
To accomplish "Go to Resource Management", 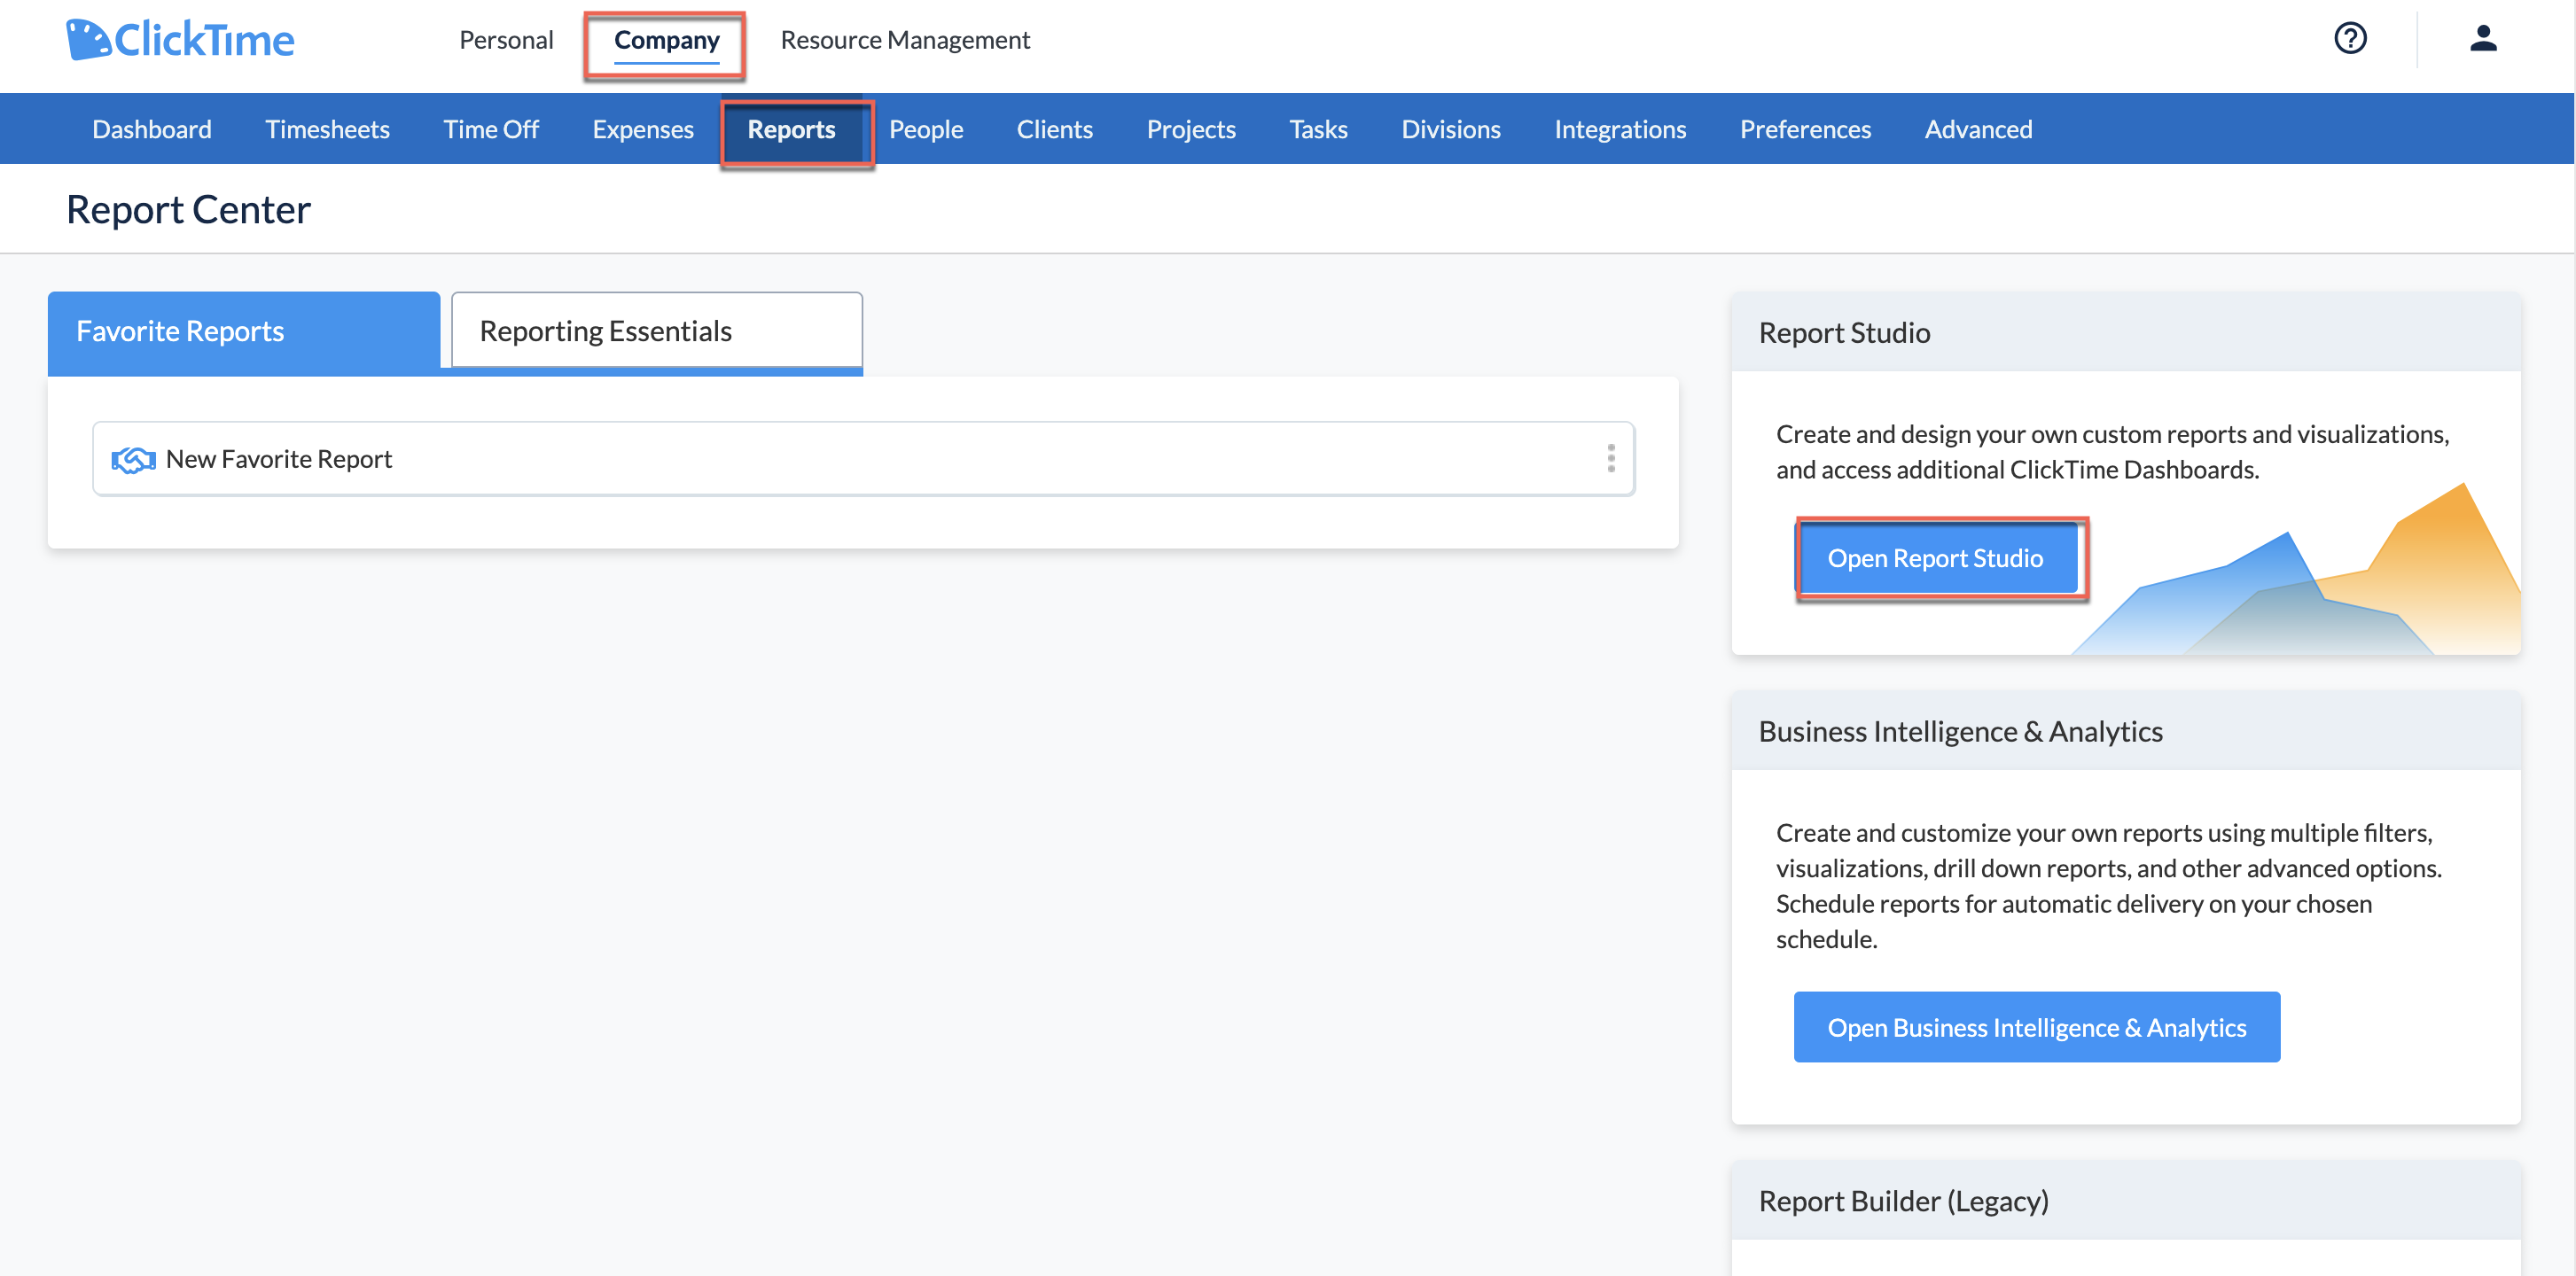I will 905,40.
